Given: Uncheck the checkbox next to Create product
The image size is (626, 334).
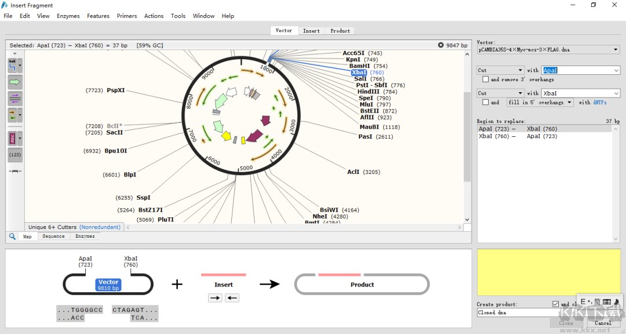Looking at the screenshot, I should [555, 304].
